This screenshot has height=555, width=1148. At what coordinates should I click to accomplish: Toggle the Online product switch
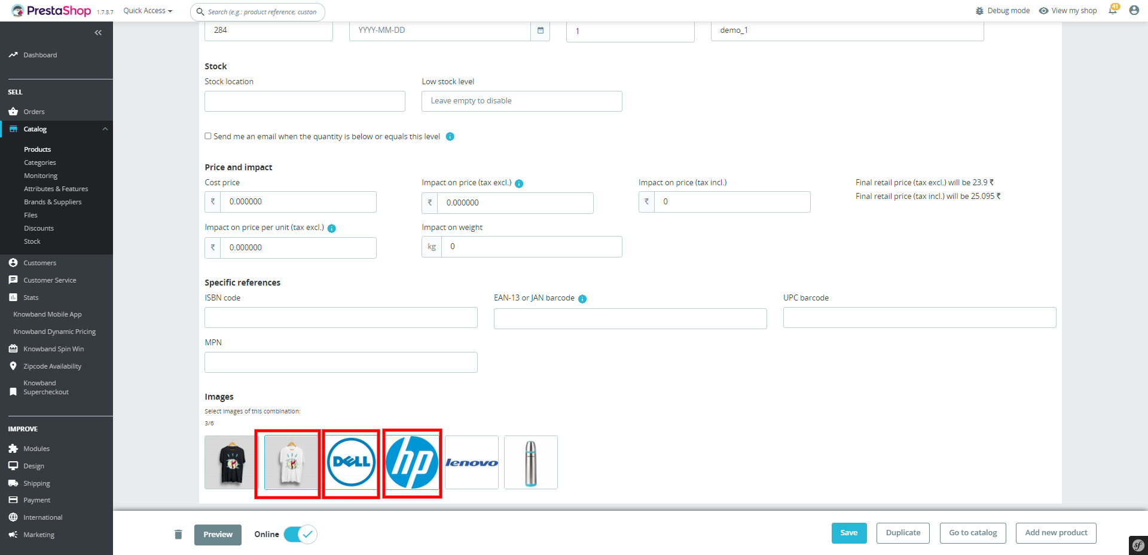click(x=300, y=534)
